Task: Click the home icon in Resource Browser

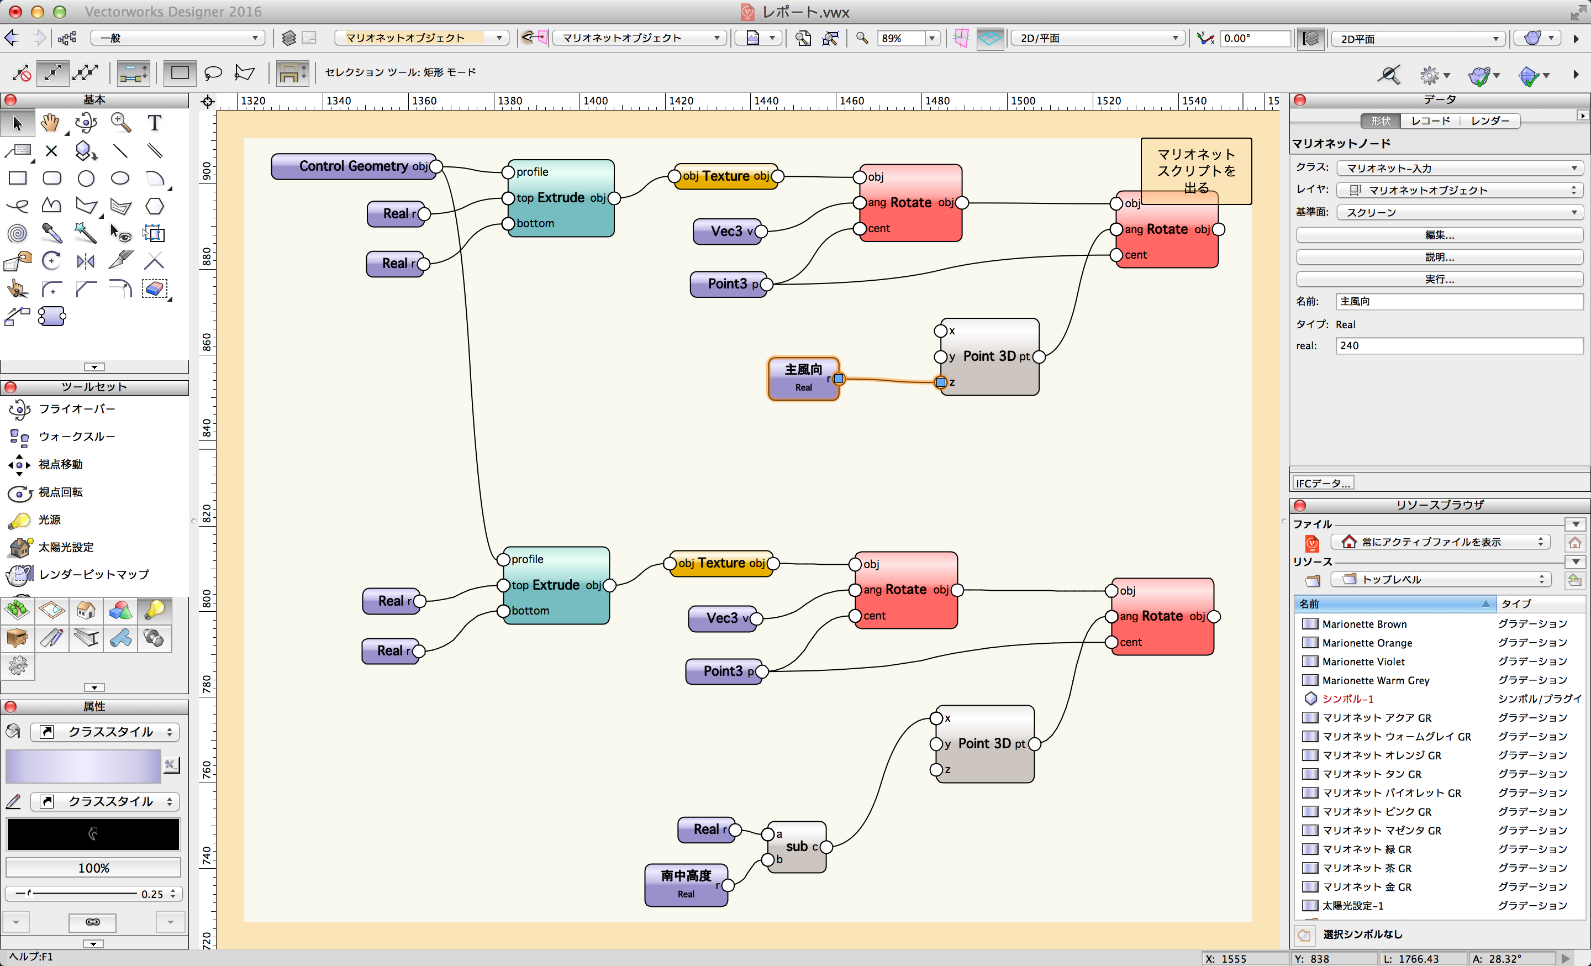Action: pyautogui.click(x=1576, y=542)
